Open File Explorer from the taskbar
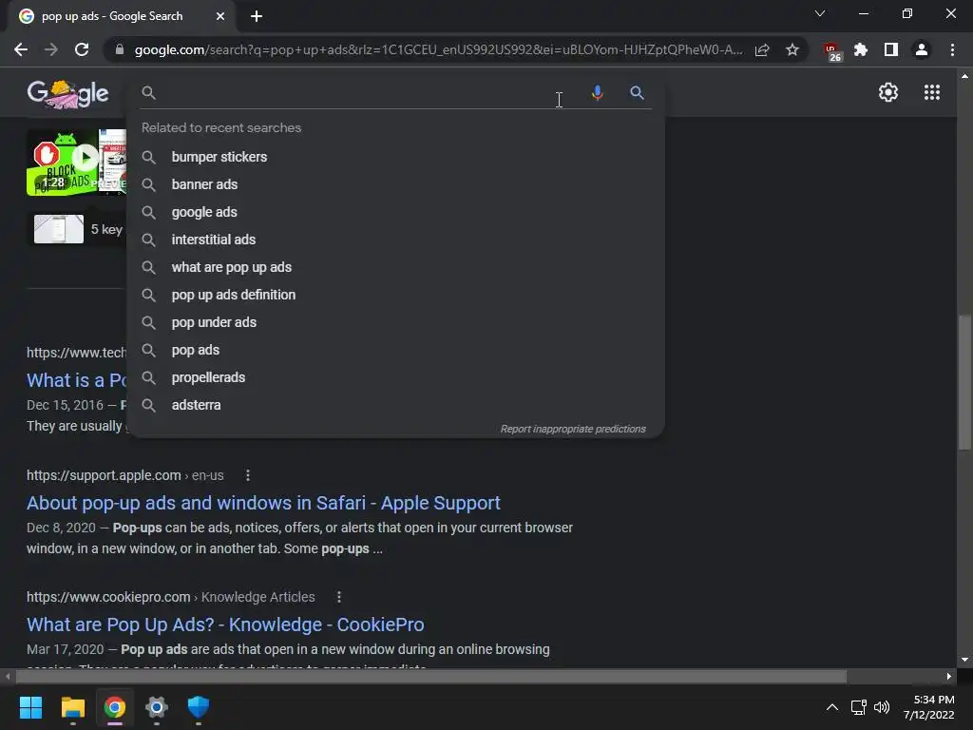The width and height of the screenshot is (973, 730). point(72,707)
